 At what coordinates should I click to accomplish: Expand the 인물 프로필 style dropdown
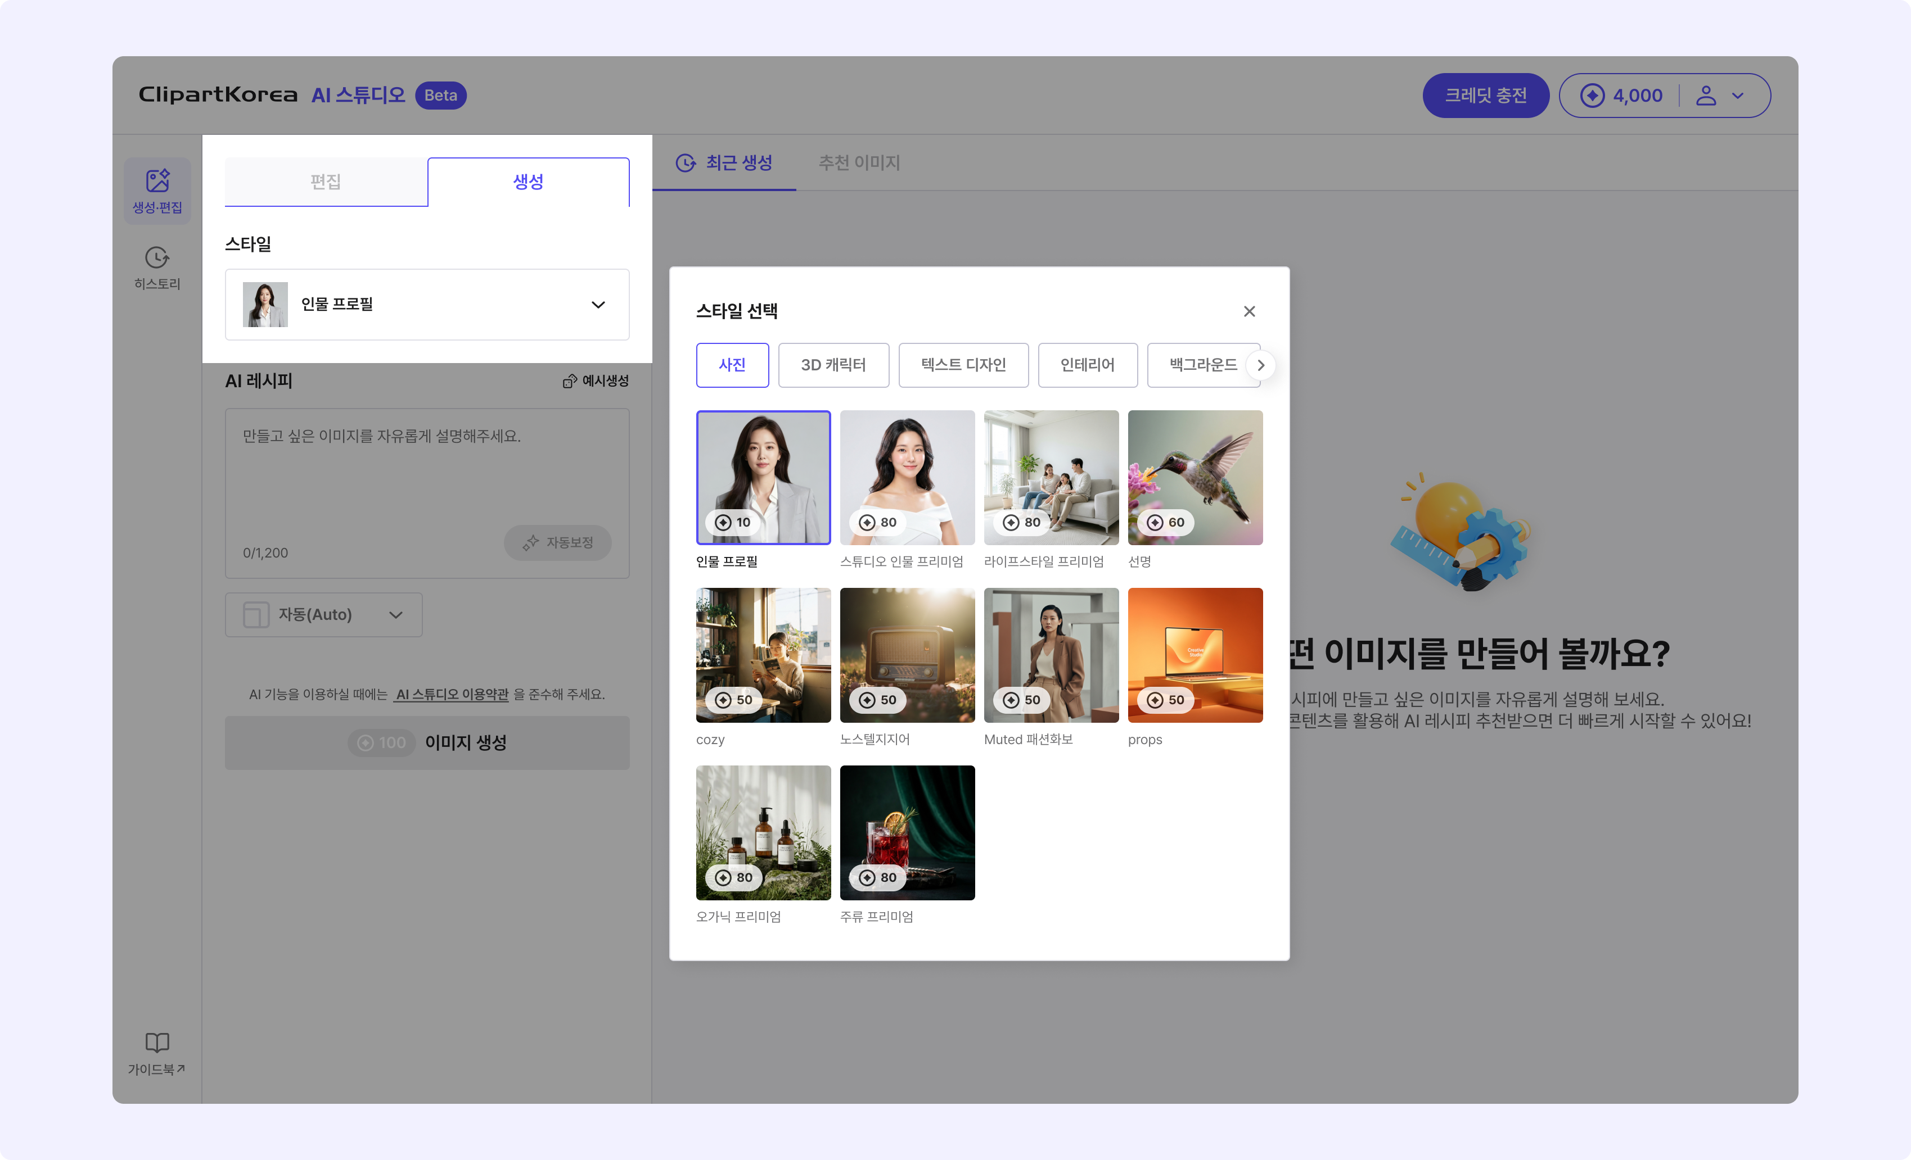tap(427, 305)
